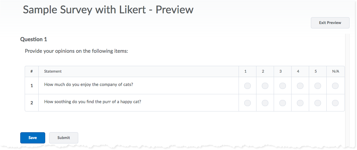This screenshot has height=150, width=357.
Task: Choose N/A for enjoying cats' company
Action: (335, 86)
